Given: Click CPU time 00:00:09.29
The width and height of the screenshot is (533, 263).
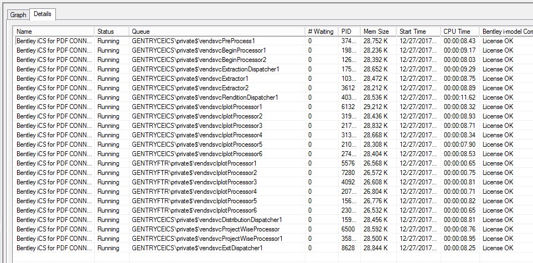Looking at the screenshot, I should [459, 69].
